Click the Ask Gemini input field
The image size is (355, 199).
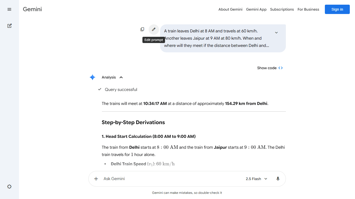click(x=169, y=179)
